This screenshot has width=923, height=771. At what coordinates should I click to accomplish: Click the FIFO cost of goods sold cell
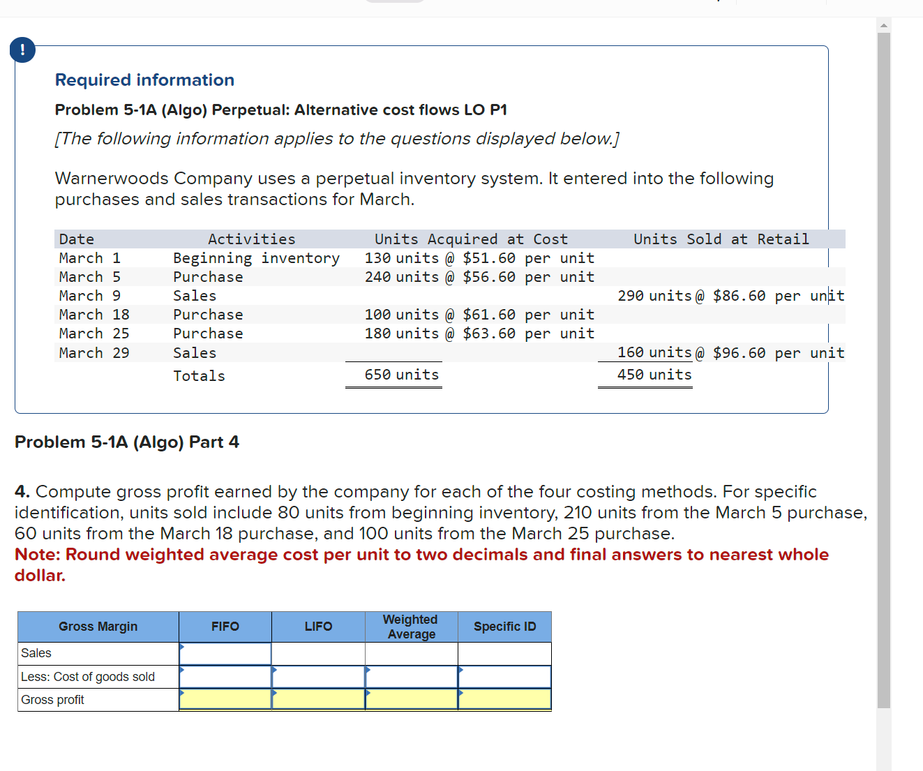click(225, 676)
